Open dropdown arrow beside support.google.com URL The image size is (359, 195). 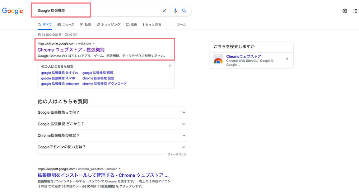point(120,169)
